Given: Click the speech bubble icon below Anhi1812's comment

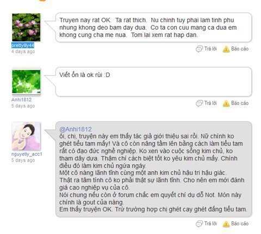Looking at the screenshot, I should click(199, 103).
